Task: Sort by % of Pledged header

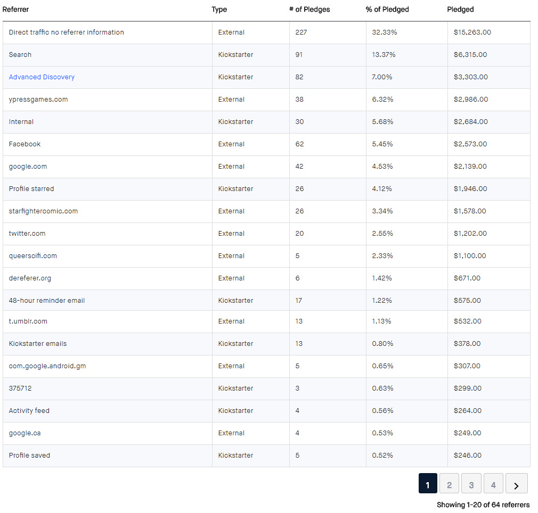Action: click(387, 9)
